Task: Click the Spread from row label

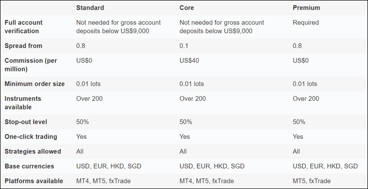Action: tap(23, 46)
